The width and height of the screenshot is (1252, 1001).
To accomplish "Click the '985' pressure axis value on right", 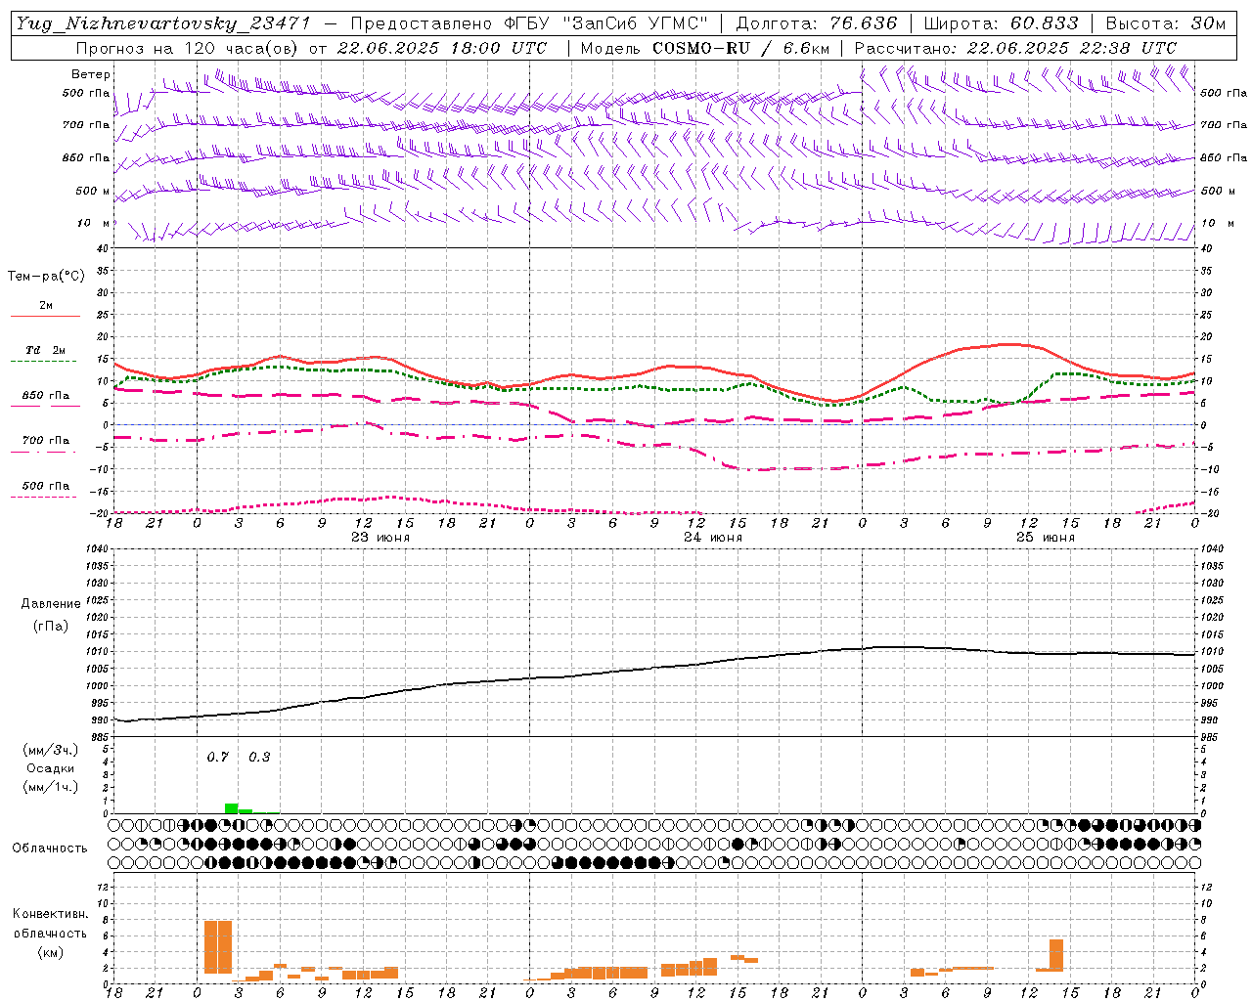I will click(x=1210, y=737).
